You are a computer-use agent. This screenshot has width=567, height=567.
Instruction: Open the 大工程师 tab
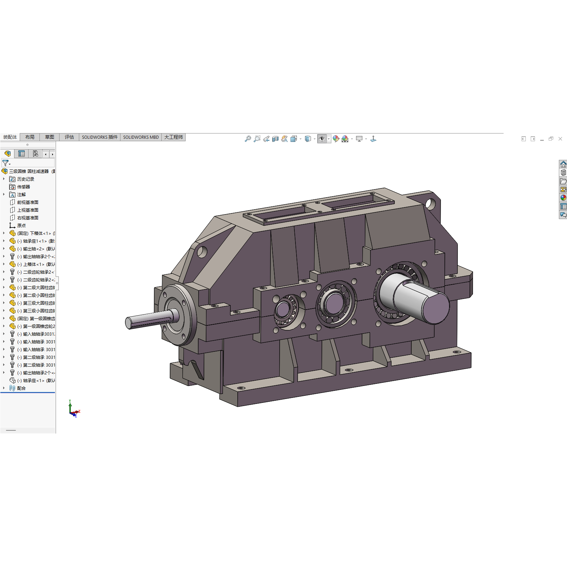174,137
